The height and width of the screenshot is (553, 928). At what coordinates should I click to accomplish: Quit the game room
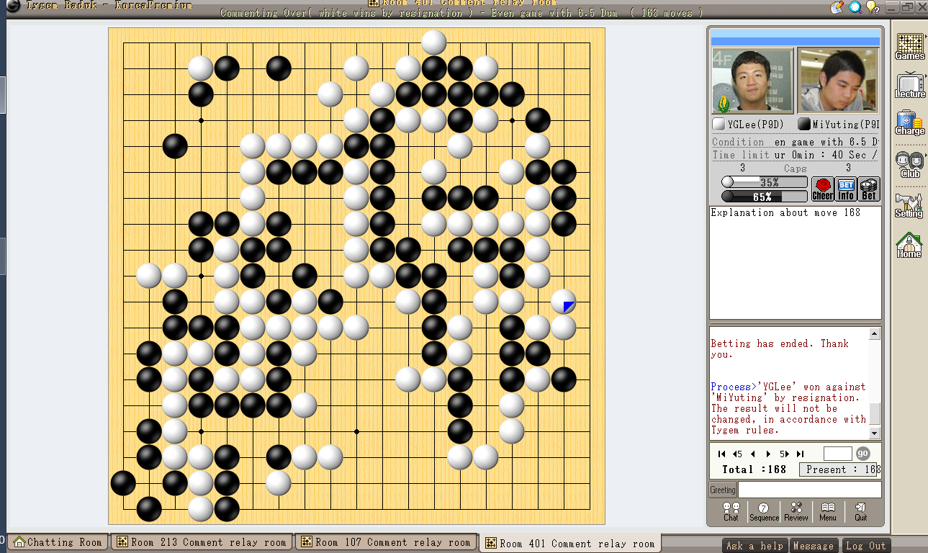pos(860,511)
